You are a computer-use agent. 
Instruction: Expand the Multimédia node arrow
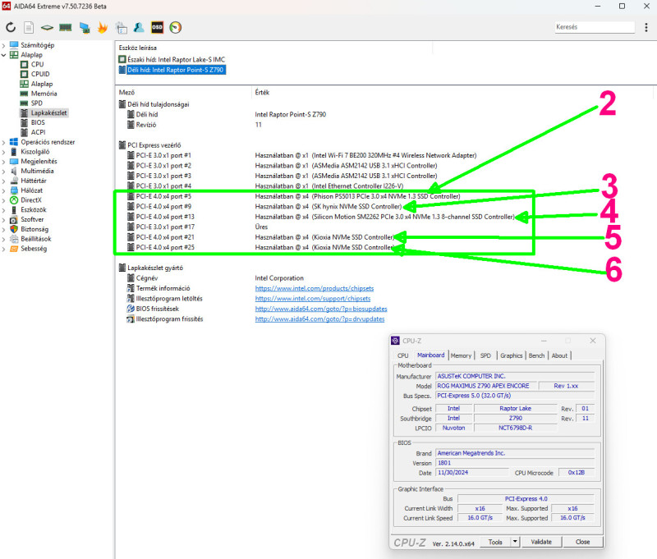click(x=4, y=172)
